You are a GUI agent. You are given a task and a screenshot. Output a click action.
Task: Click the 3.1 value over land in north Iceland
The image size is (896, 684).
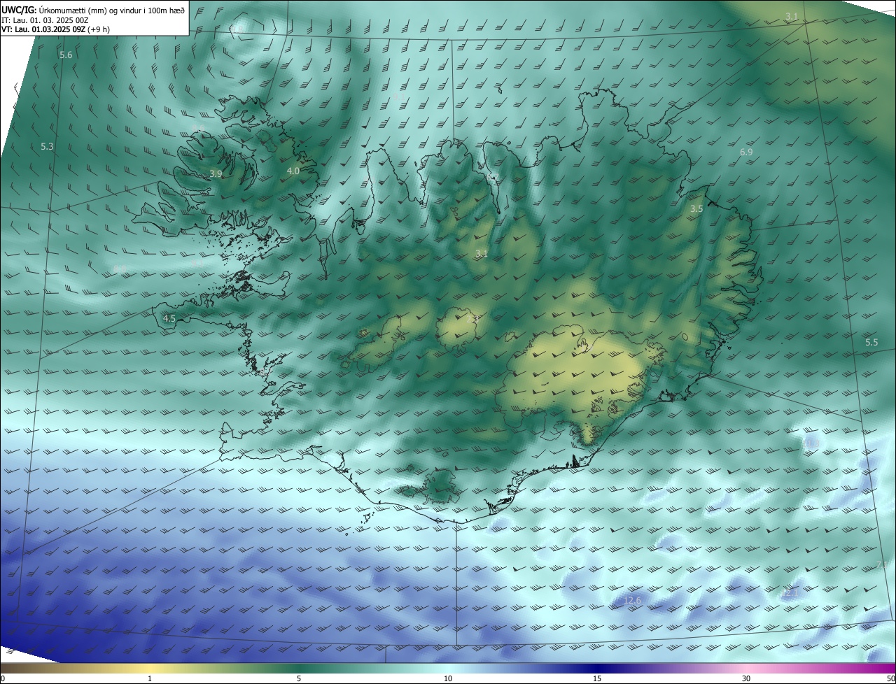[x=482, y=253]
